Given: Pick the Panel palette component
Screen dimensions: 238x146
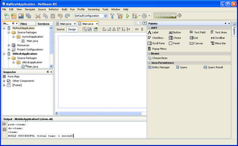Looking at the screenshot, I should 174,43.
